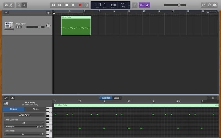Toggle the 1234 Count-in button
Viewport: 221px width, 138px height.
(141, 5)
